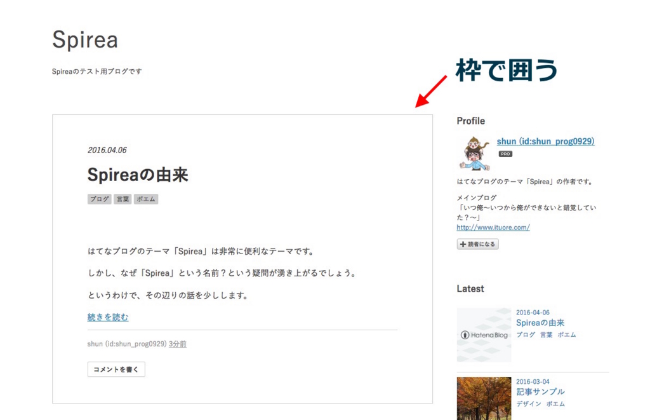Click the コメントを書く button
The width and height of the screenshot is (650, 420).
(116, 369)
